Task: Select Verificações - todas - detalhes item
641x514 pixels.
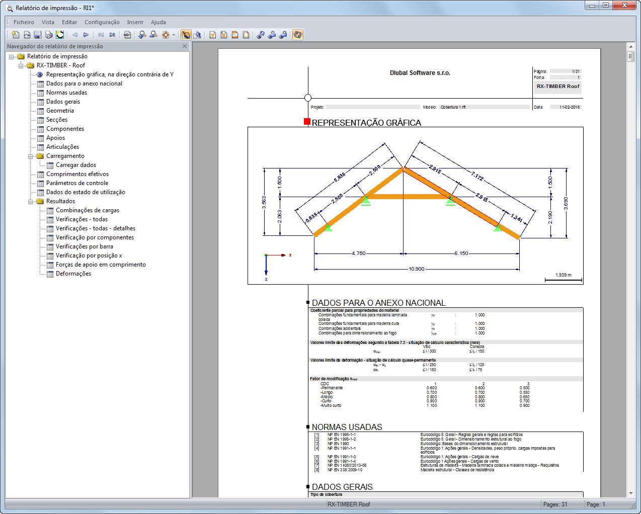Action: [x=96, y=228]
